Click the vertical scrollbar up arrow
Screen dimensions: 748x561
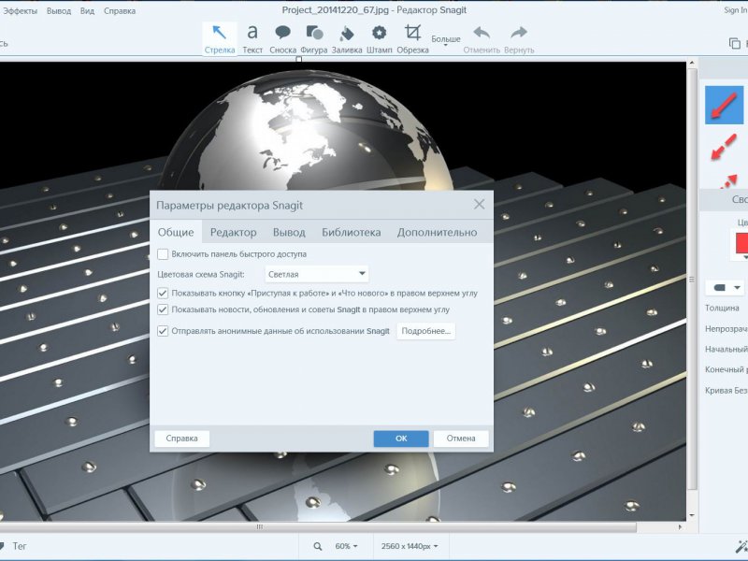point(692,63)
